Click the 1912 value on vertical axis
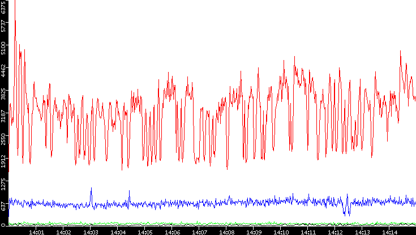Viewport: 416px width, 235px height. tap(3, 161)
